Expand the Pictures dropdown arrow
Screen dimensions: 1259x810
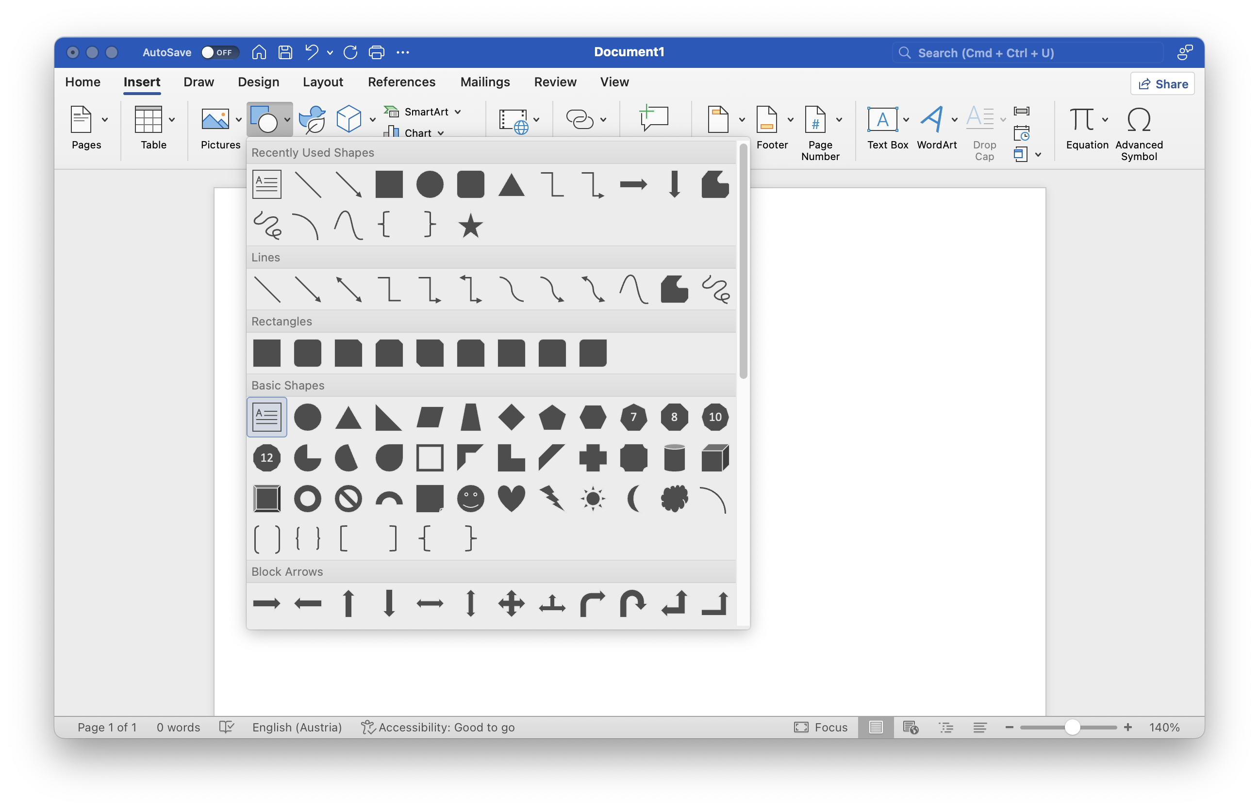(238, 120)
